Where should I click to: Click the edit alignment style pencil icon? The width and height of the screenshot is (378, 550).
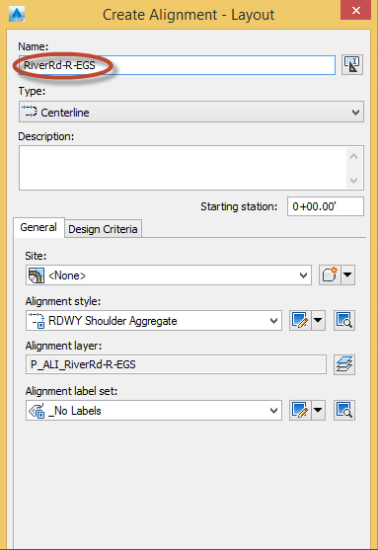coord(300,320)
